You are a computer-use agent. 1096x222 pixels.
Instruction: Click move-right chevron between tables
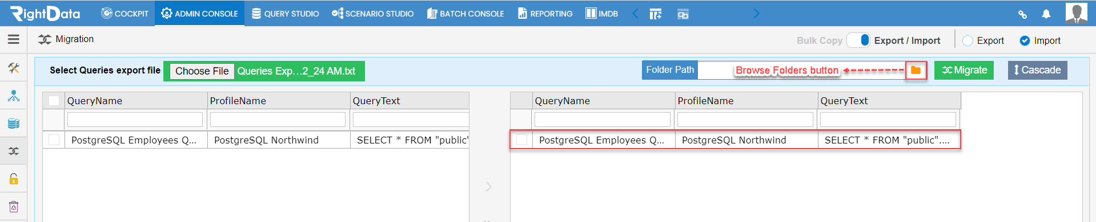tap(489, 187)
